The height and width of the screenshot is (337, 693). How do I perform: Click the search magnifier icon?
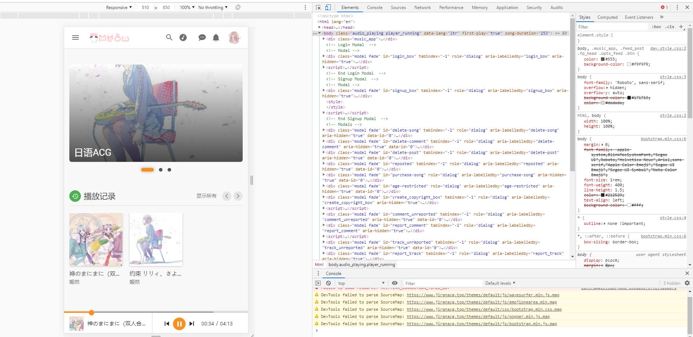coord(169,37)
